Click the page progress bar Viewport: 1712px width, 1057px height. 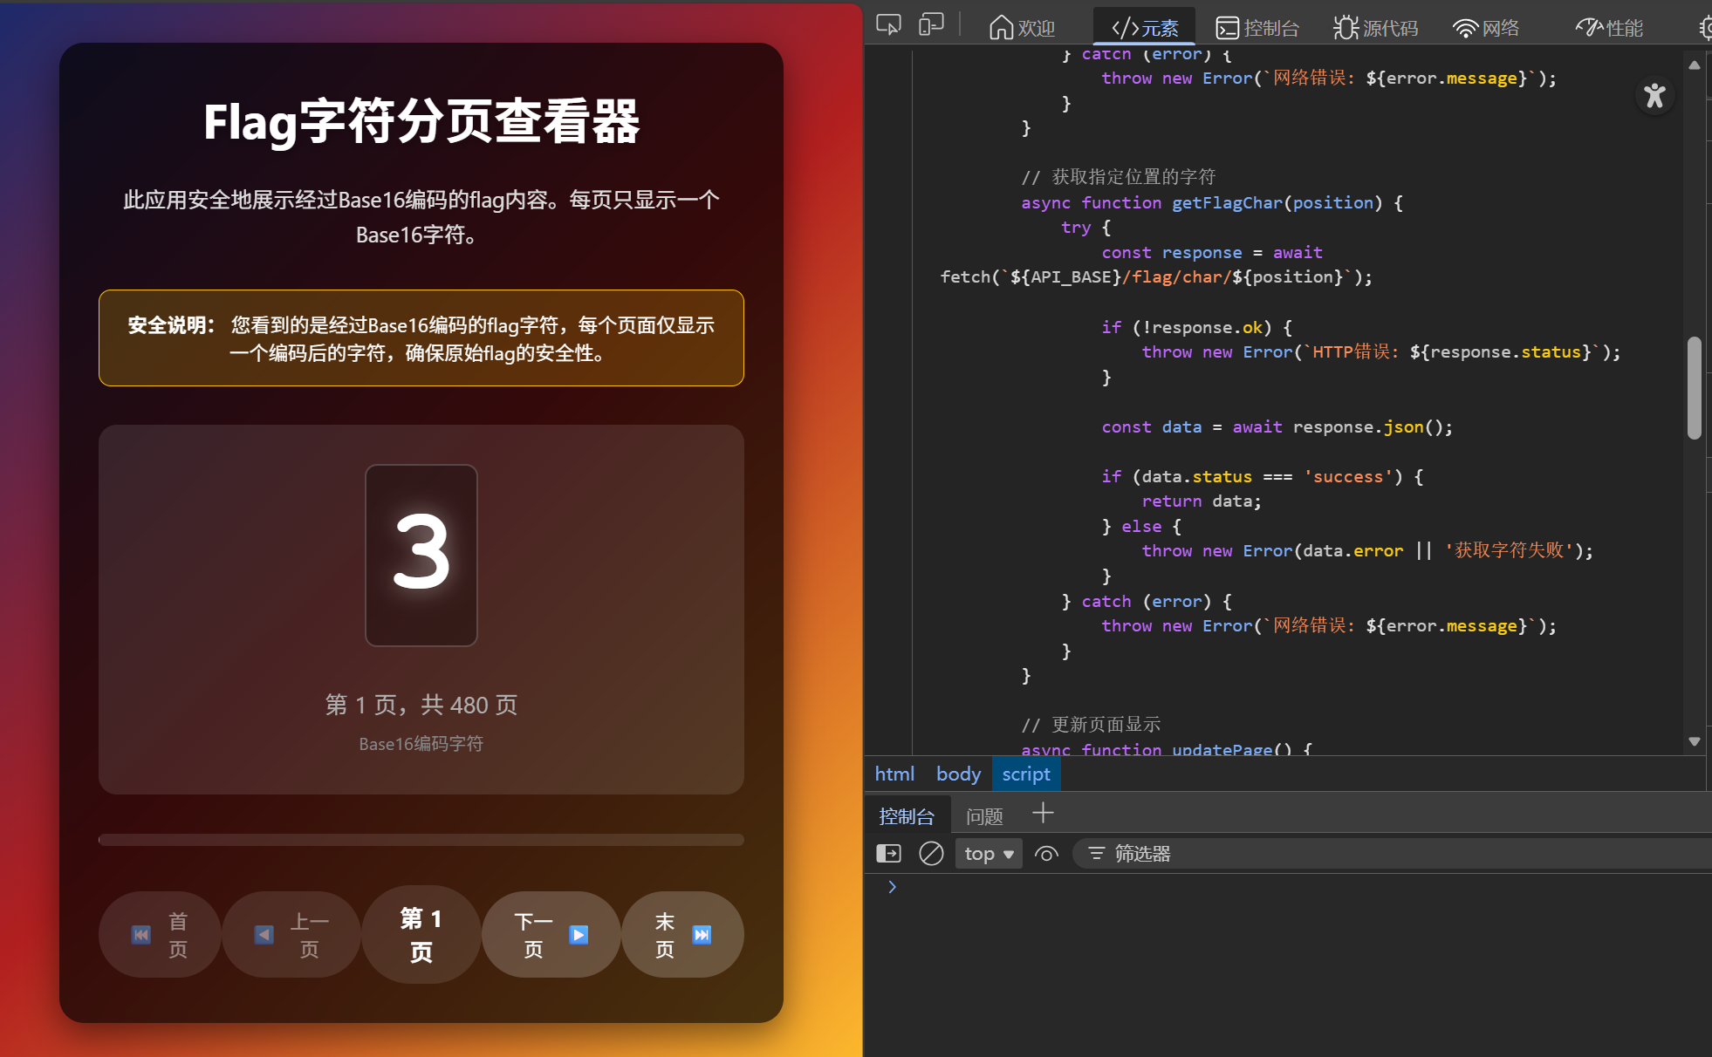421,839
